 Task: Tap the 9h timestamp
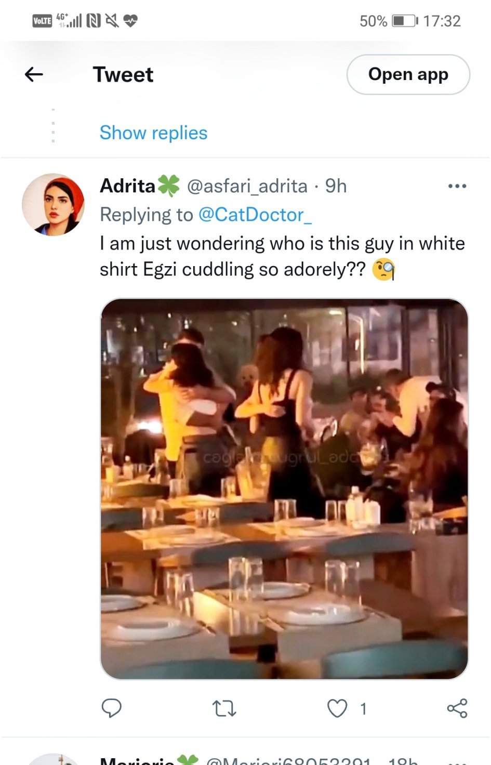click(x=336, y=186)
